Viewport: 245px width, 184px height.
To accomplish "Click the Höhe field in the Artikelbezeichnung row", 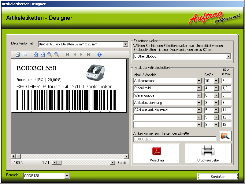I will [x=226, y=103].
